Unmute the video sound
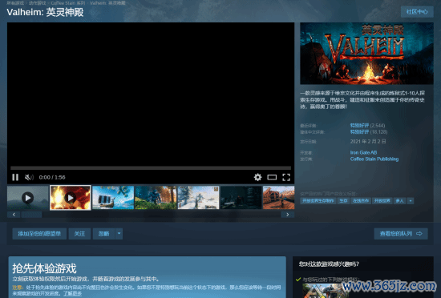This screenshot has height=298, width=441. click(x=29, y=177)
